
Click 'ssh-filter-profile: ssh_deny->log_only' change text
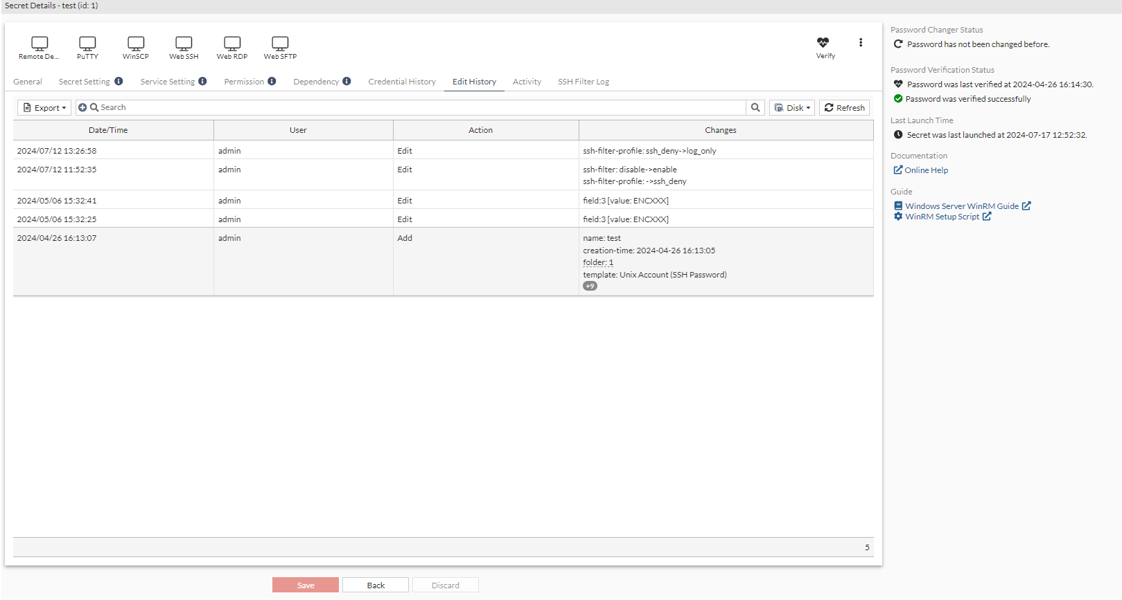click(649, 151)
